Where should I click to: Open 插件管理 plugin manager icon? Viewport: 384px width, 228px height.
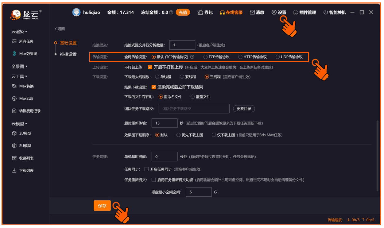click(x=296, y=12)
